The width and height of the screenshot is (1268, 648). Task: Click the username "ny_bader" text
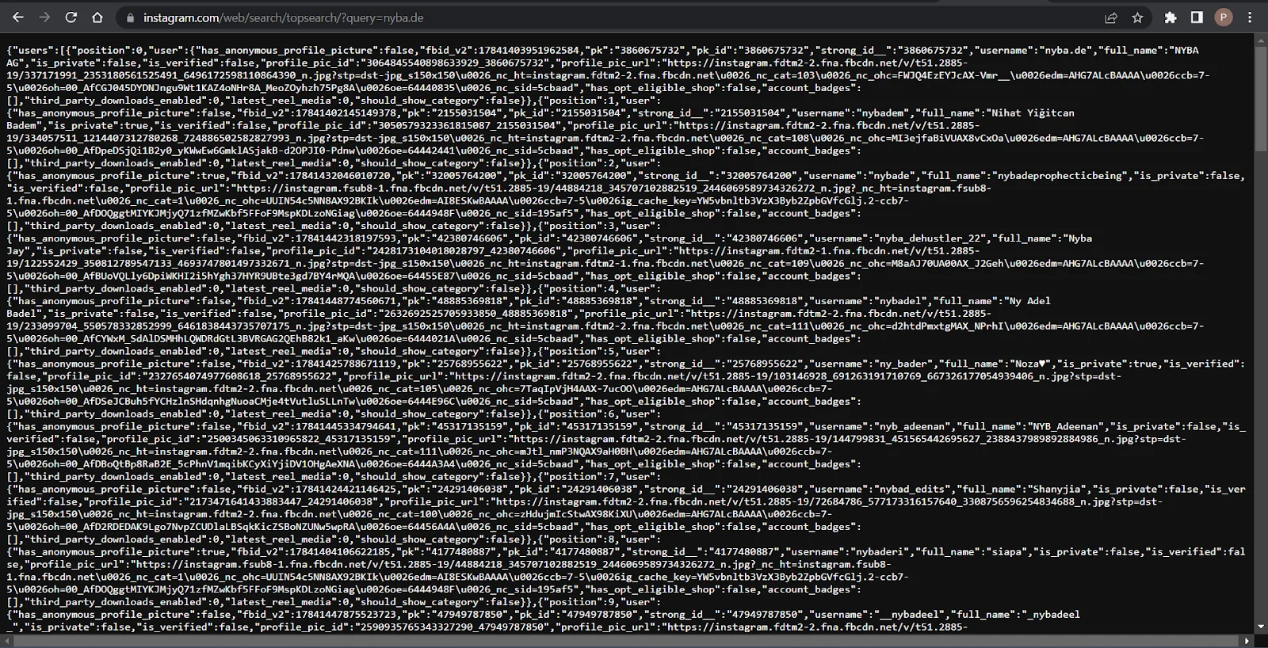pos(903,364)
